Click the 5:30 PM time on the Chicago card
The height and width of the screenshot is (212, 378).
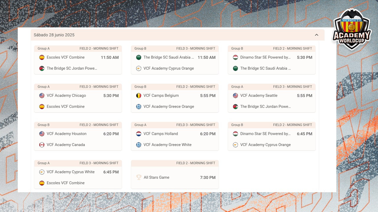click(111, 96)
